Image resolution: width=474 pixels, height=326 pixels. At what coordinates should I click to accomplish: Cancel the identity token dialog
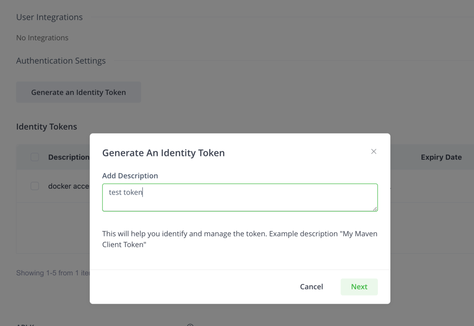click(311, 287)
